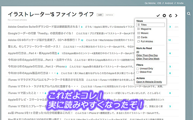
Task: Open the Kindle mobile link
Action: pyautogui.click(x=180, y=3)
